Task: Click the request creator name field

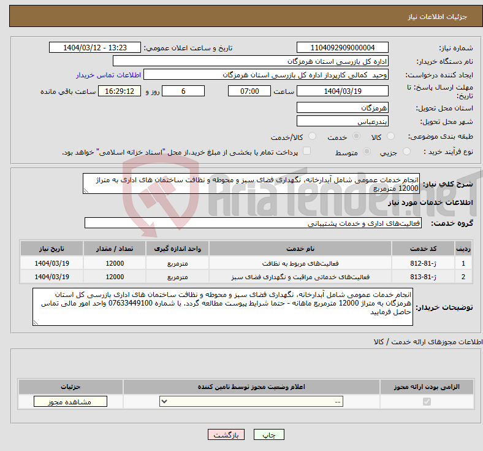Action: [x=266, y=75]
